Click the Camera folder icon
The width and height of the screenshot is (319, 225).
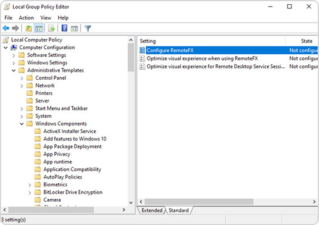[38, 200]
